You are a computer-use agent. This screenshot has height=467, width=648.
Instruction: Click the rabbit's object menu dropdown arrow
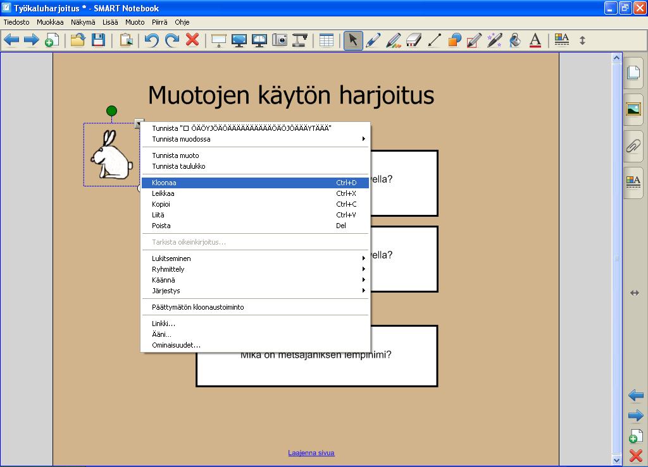coord(139,123)
